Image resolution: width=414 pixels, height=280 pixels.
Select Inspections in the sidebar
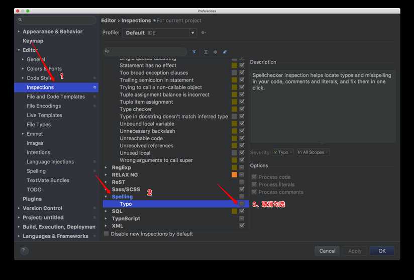tap(56, 87)
